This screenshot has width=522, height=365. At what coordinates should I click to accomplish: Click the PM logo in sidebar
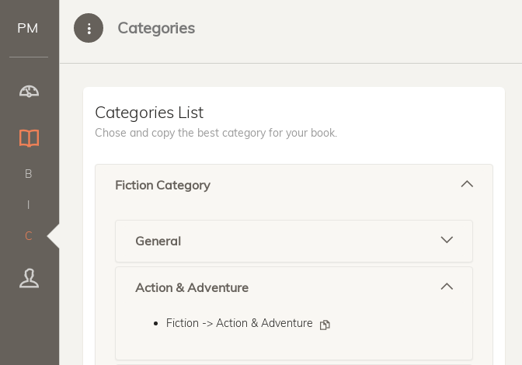28,28
